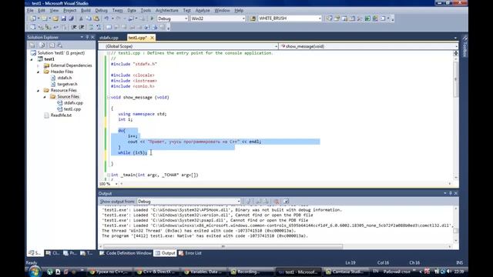Click the Copy icon in the toolbar

[x=89, y=18]
